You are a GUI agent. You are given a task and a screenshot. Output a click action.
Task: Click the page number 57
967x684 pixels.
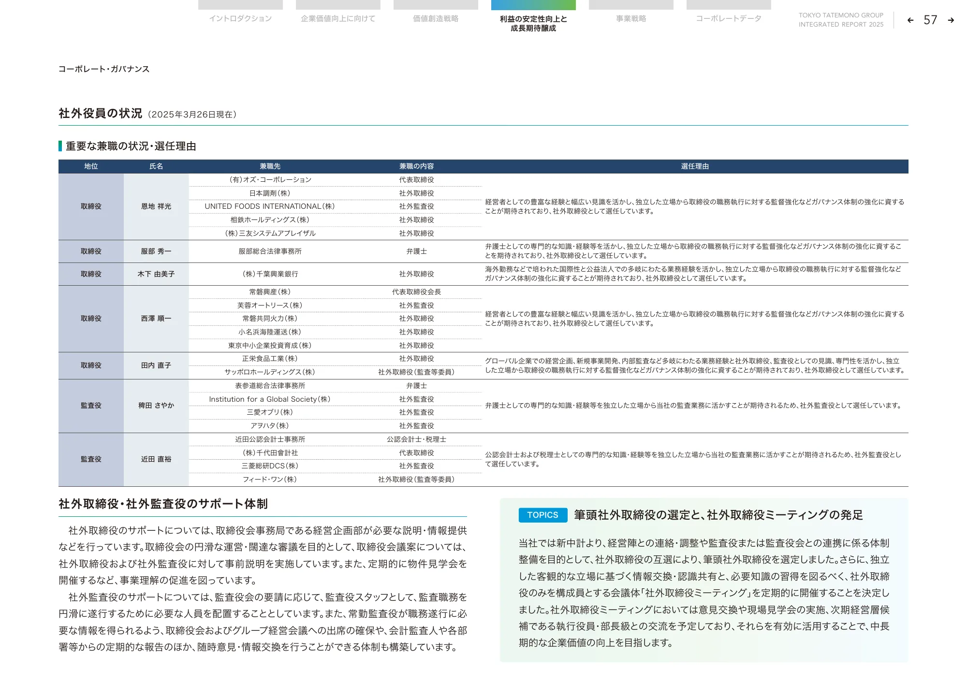point(930,20)
